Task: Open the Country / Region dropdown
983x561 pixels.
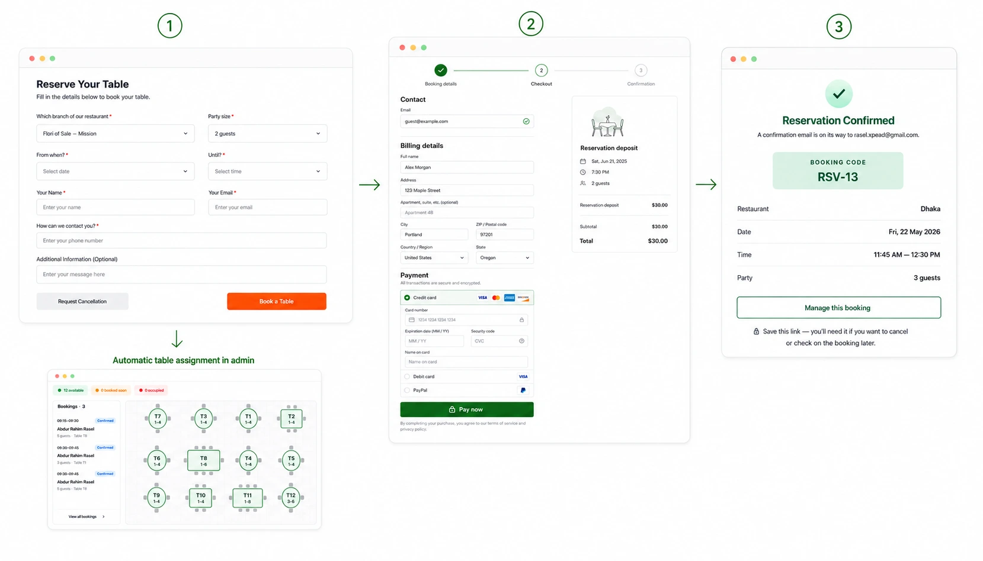Action: coord(434,258)
